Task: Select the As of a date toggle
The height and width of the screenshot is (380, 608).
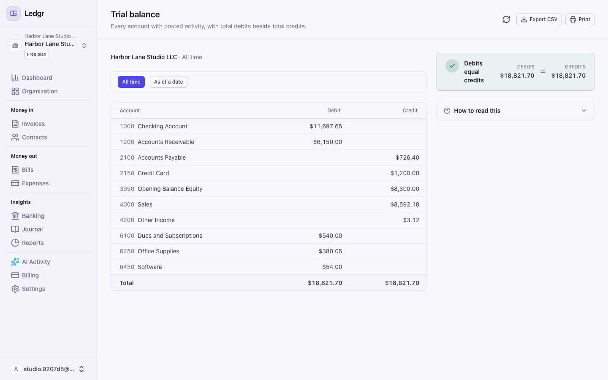Action: pos(168,82)
